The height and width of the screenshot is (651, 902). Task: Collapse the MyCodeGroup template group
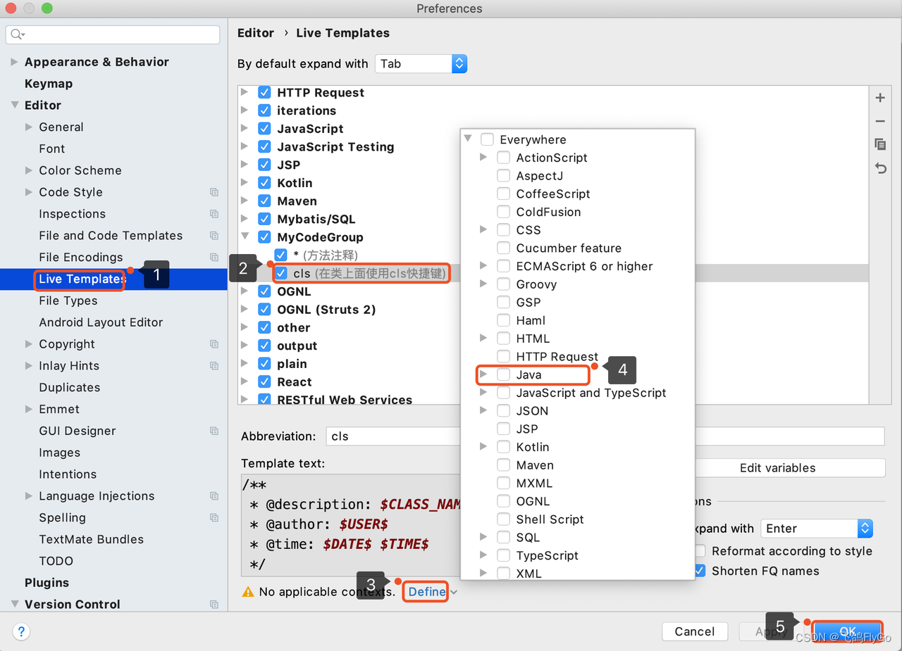pyautogui.click(x=245, y=237)
